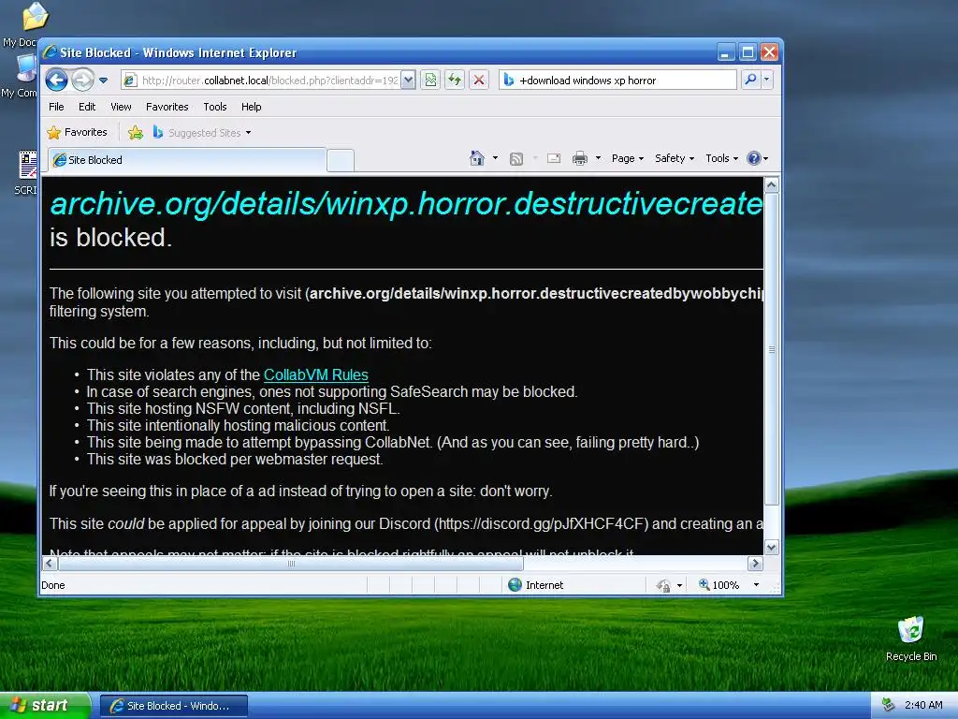The image size is (958, 719).
Task: Open the Page command menu
Action: click(x=628, y=158)
